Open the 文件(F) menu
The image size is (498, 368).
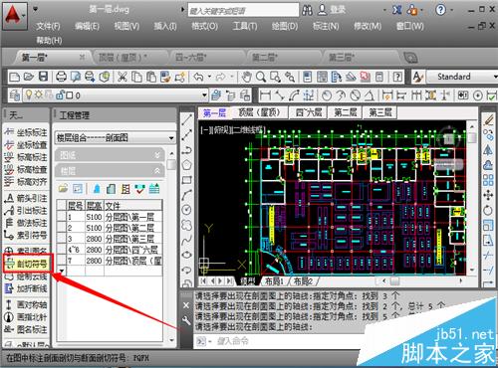click(48, 26)
